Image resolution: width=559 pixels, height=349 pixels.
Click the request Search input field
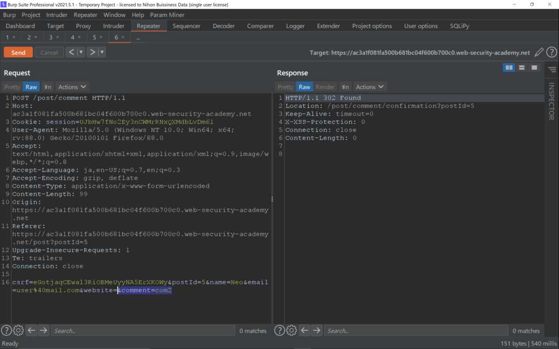tap(143, 331)
